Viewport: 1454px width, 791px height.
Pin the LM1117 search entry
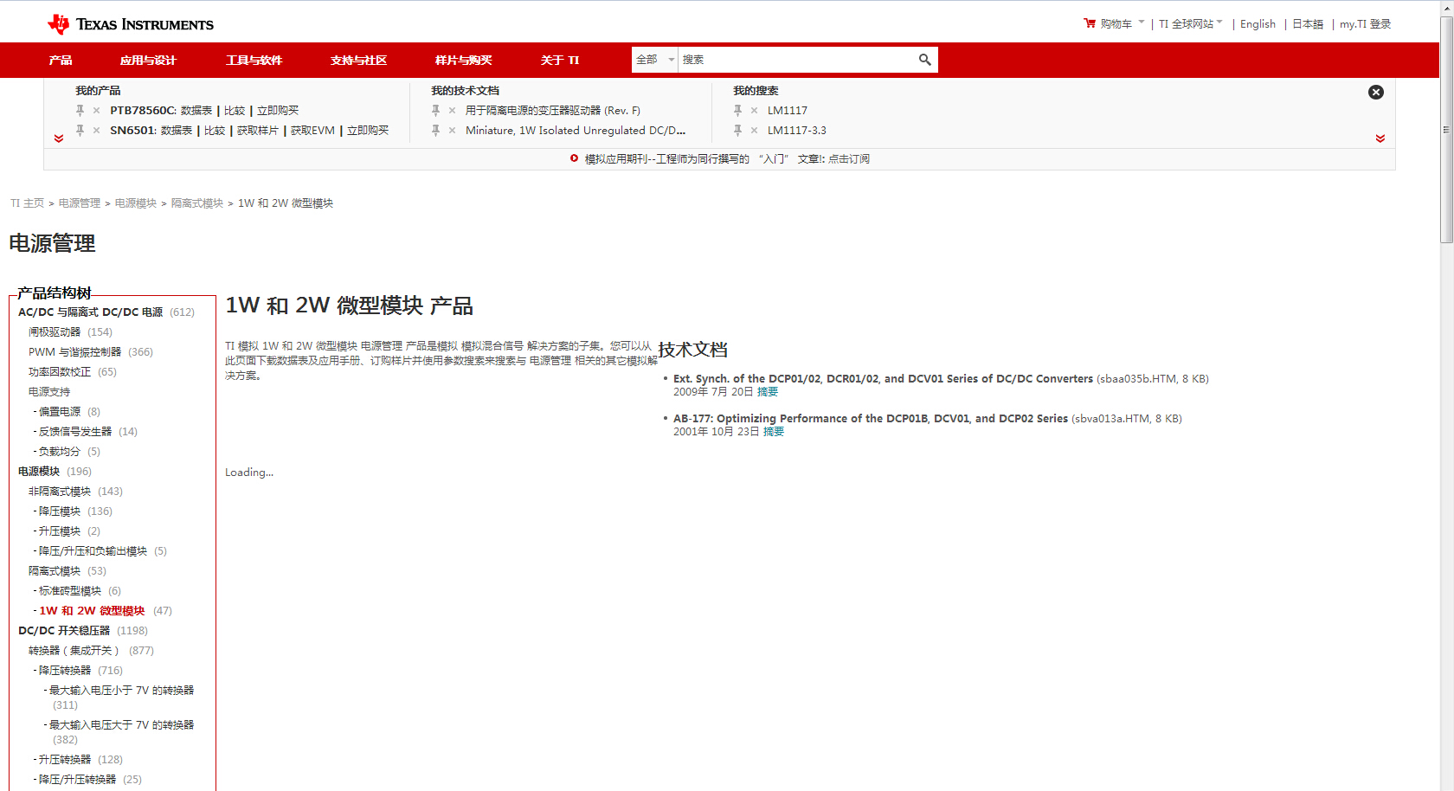[x=737, y=110]
